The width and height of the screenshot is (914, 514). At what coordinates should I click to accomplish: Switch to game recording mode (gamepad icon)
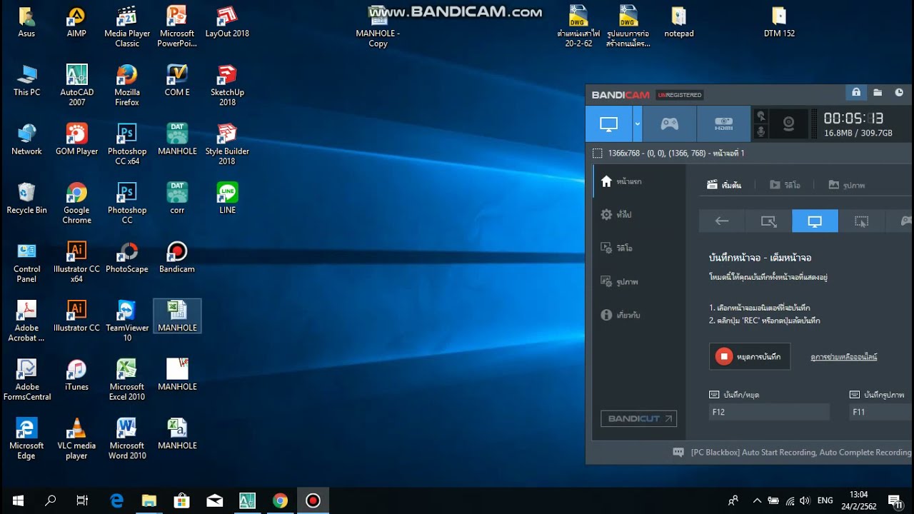point(669,124)
